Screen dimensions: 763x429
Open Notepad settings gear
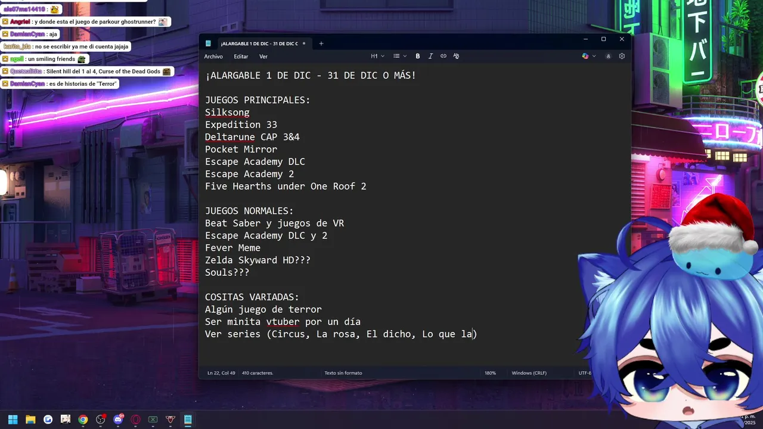pyautogui.click(x=622, y=56)
